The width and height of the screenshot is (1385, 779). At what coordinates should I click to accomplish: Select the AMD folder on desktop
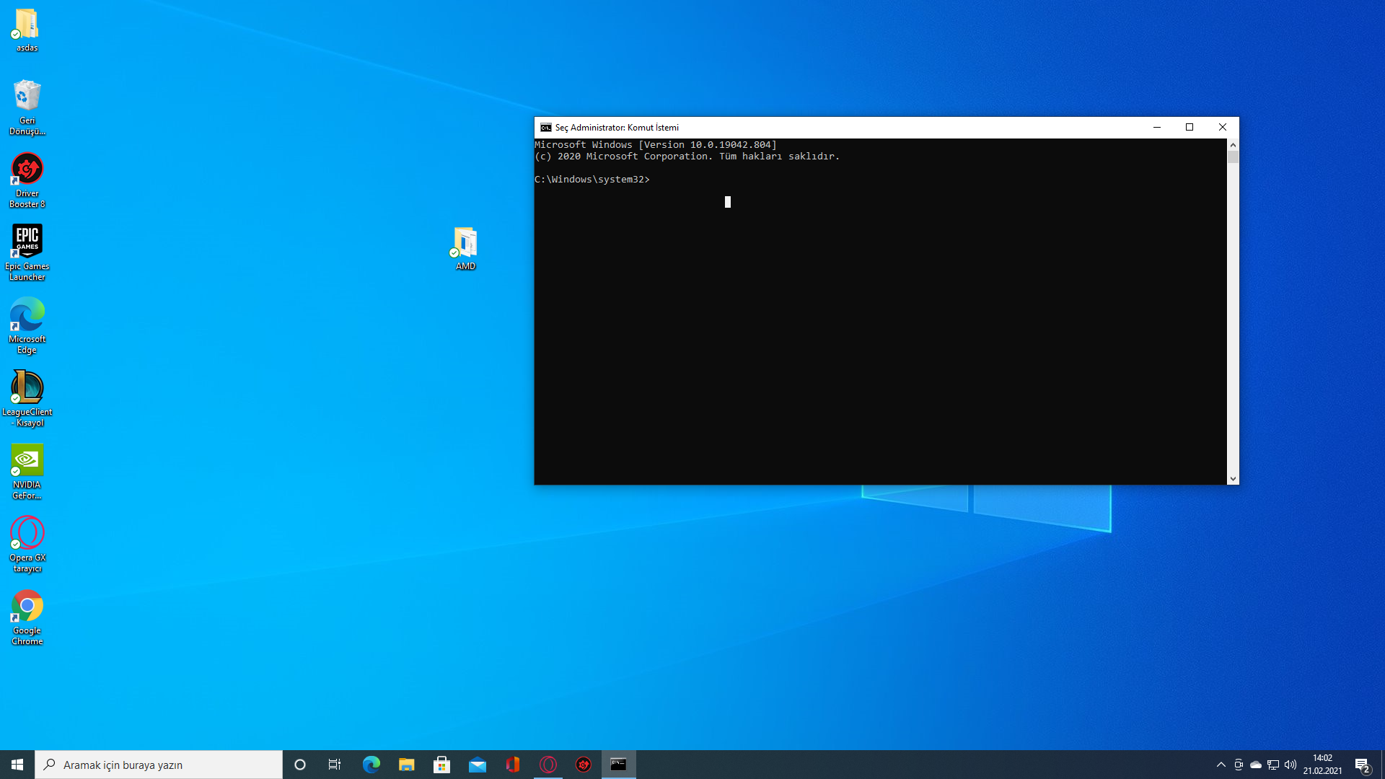coord(465,248)
